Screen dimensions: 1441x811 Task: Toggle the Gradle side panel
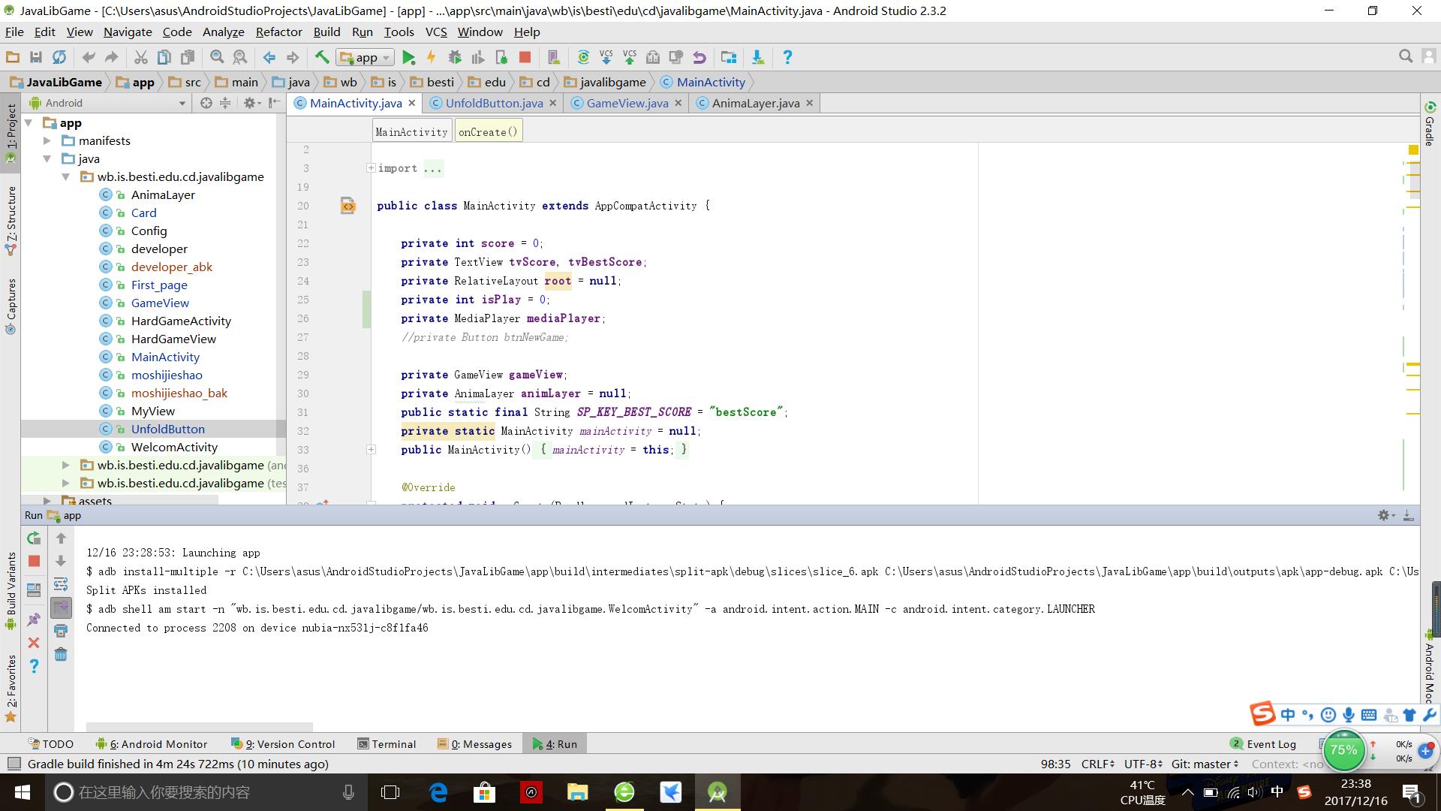[1430, 125]
